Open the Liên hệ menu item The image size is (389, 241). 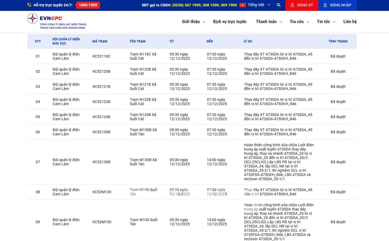350,22
